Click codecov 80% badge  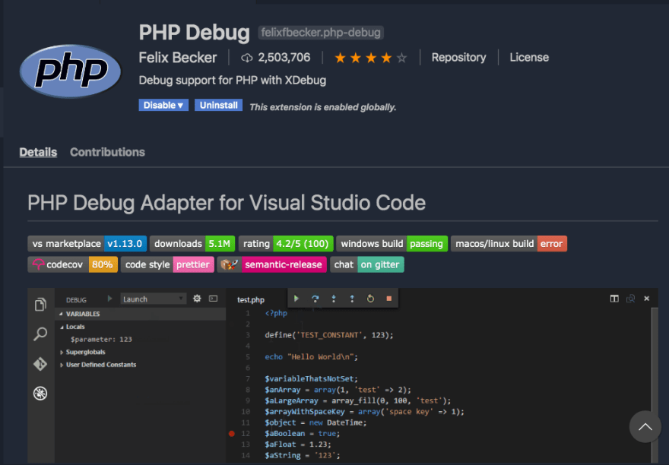point(72,264)
